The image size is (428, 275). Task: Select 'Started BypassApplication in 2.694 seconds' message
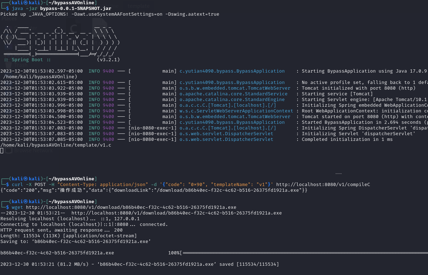365,122
